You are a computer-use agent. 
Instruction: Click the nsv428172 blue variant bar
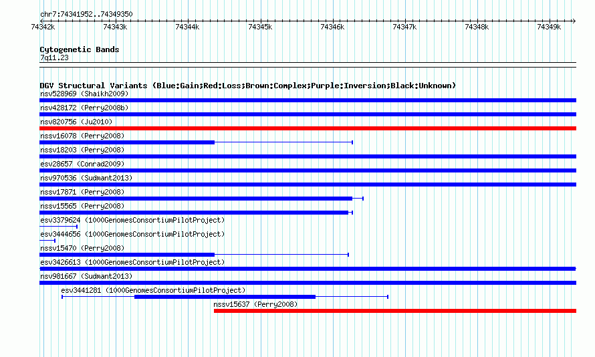click(308, 114)
